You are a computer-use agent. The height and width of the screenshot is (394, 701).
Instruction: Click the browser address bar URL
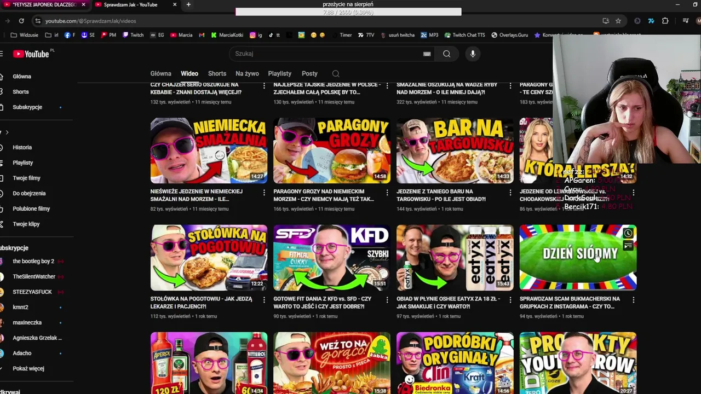[x=90, y=21]
